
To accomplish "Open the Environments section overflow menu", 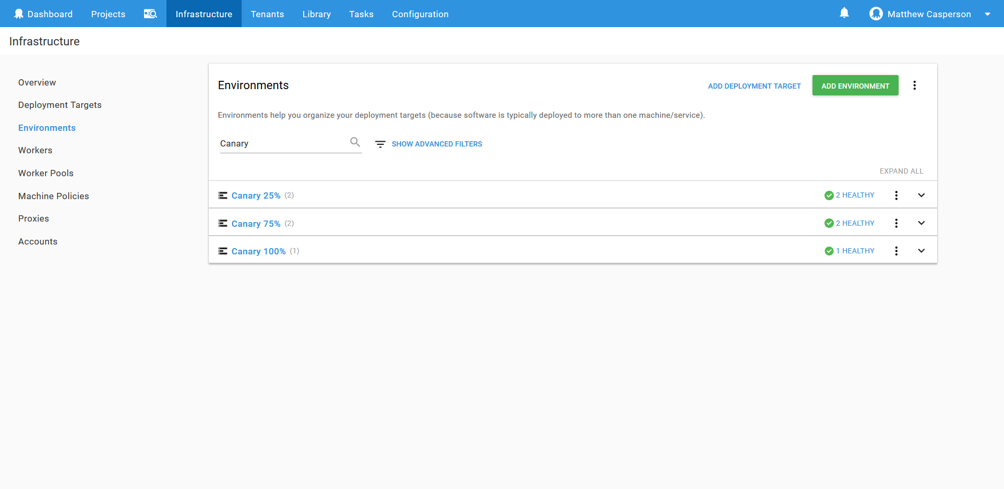I will pyautogui.click(x=914, y=85).
